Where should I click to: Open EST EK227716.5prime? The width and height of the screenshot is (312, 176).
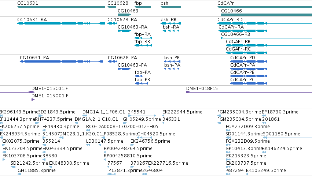168,163
